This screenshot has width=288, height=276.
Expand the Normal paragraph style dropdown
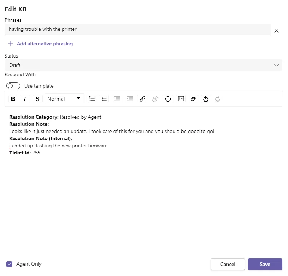(65, 99)
